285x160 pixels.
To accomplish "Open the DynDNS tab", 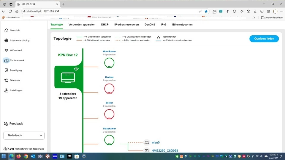I will (150, 25).
